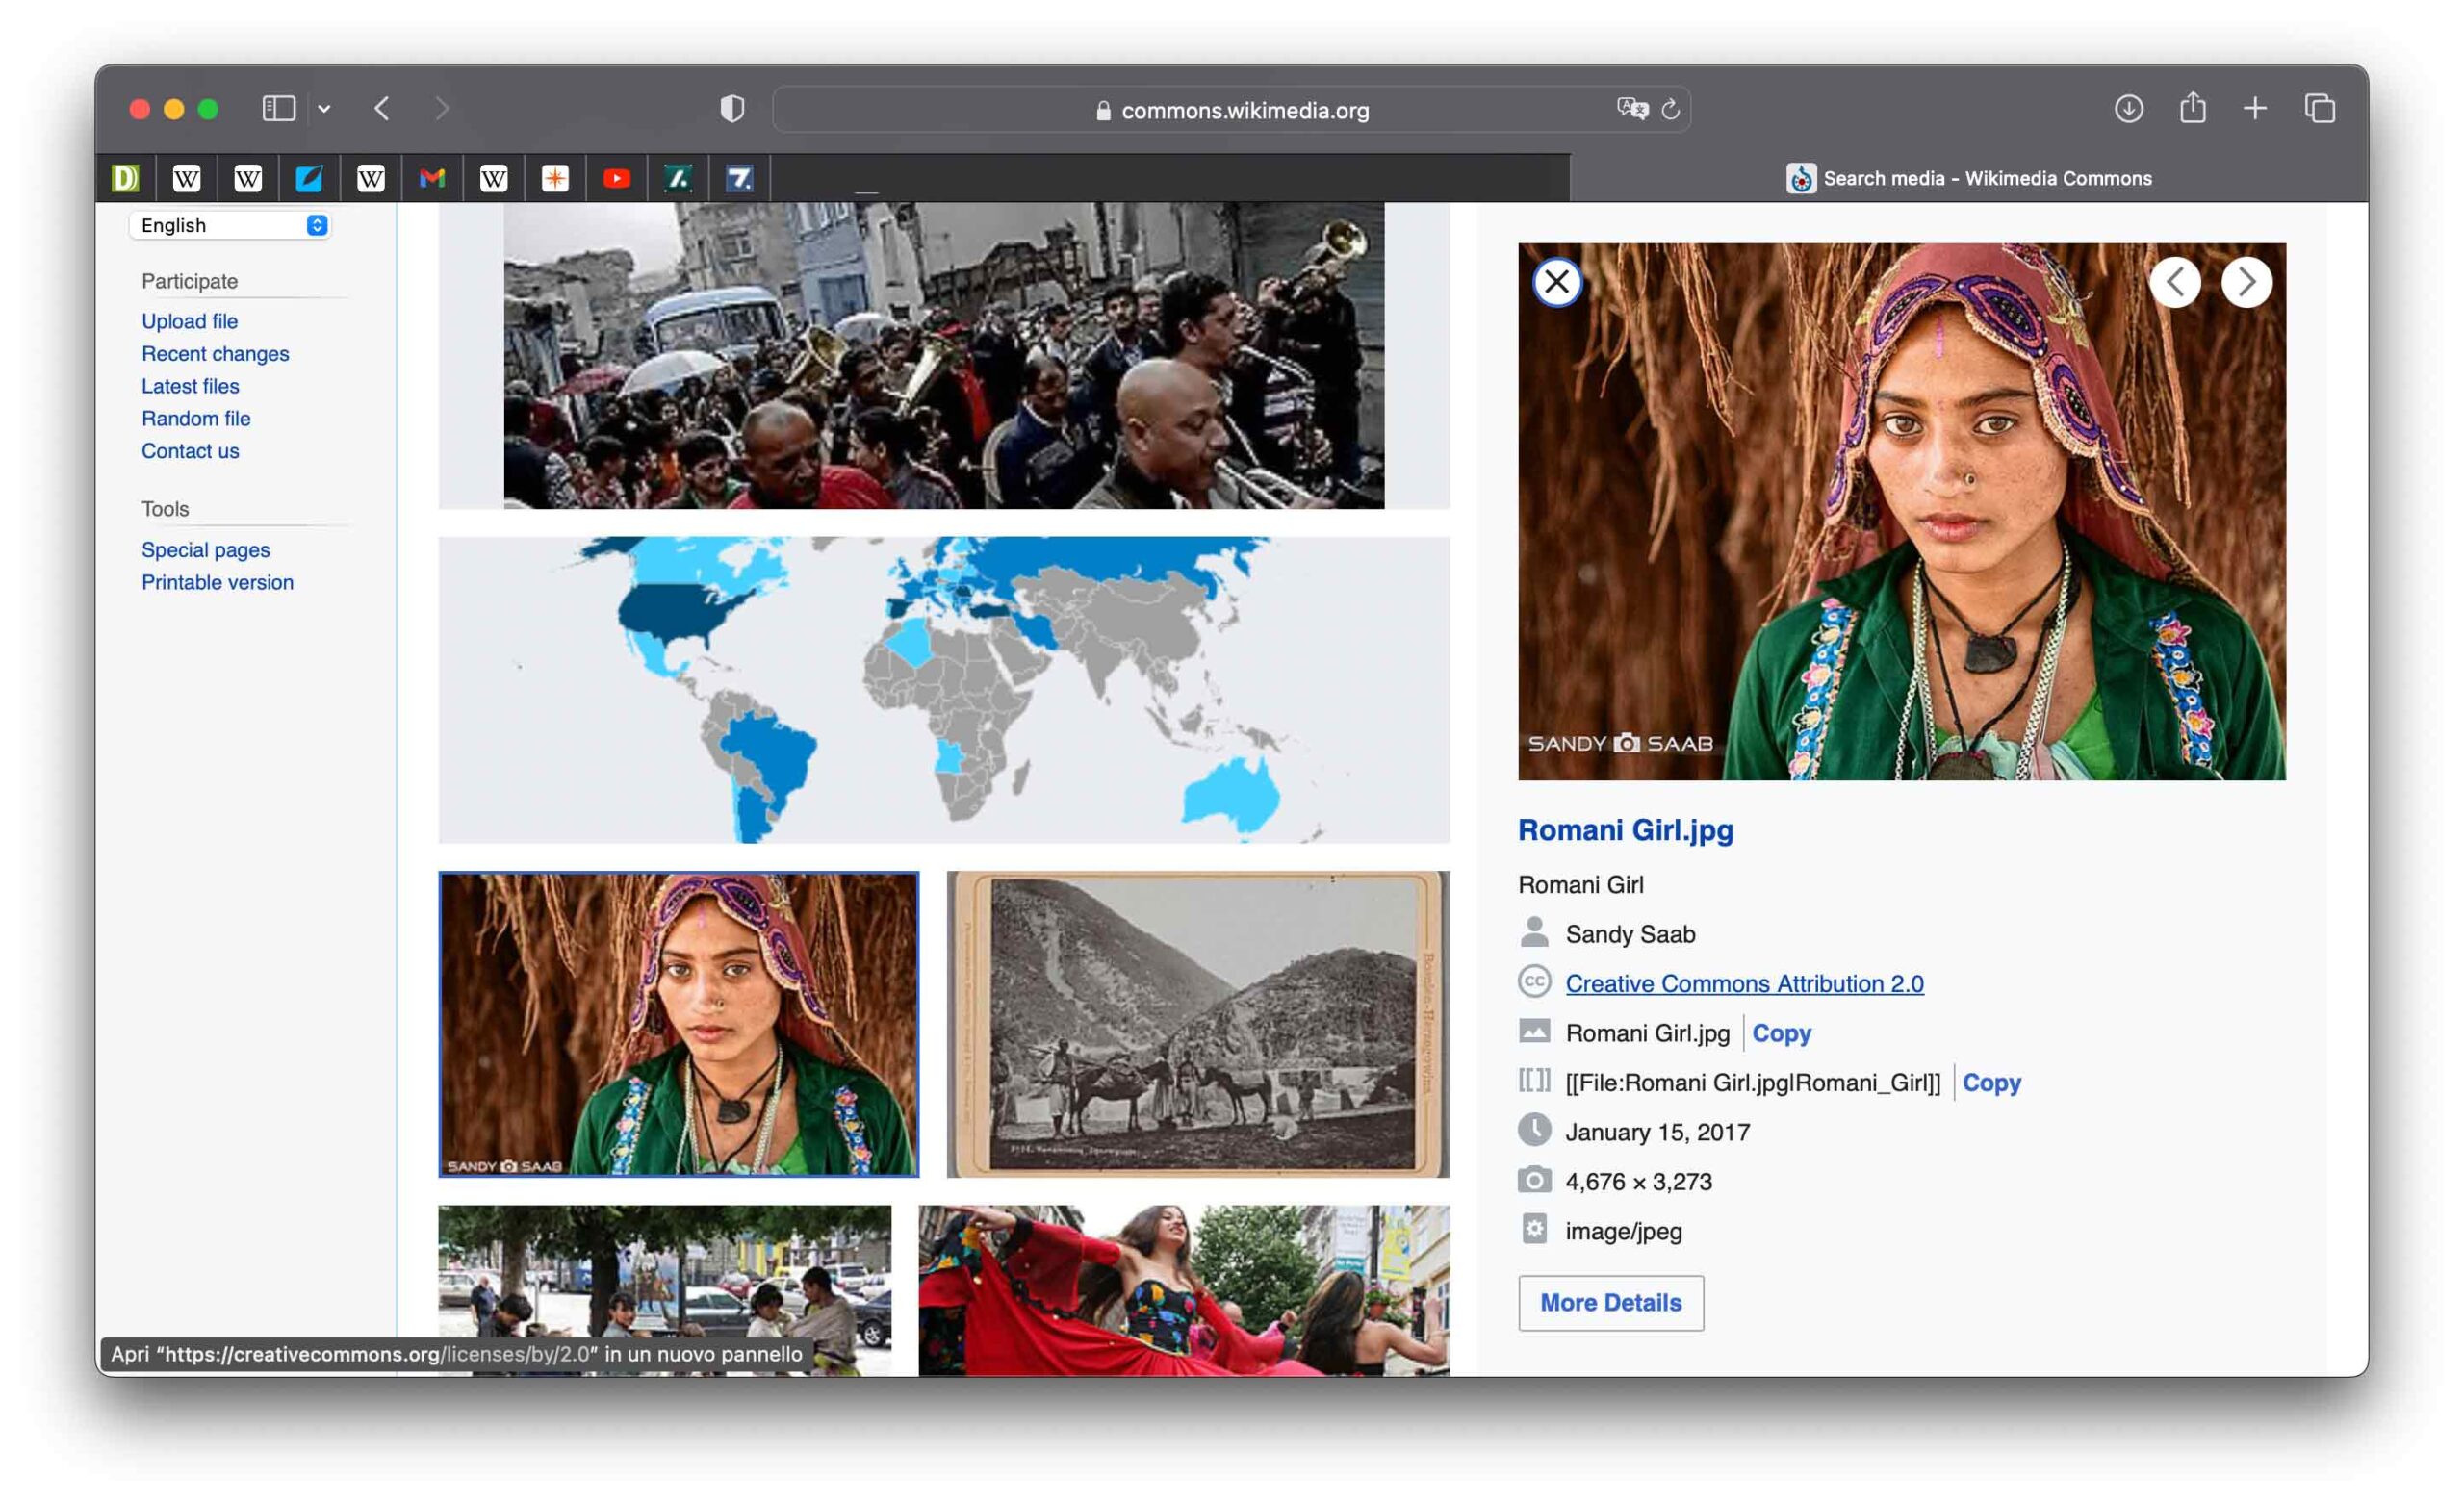Screen dimensions: 2464x1503
Task: Click the Share icon in toolbar
Action: click(2192, 108)
